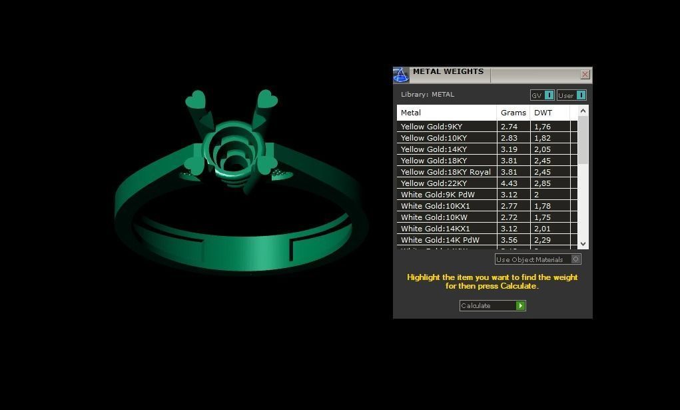The image size is (680, 410).
Task: Select White Gold:9K PdW row
Action: (487, 194)
